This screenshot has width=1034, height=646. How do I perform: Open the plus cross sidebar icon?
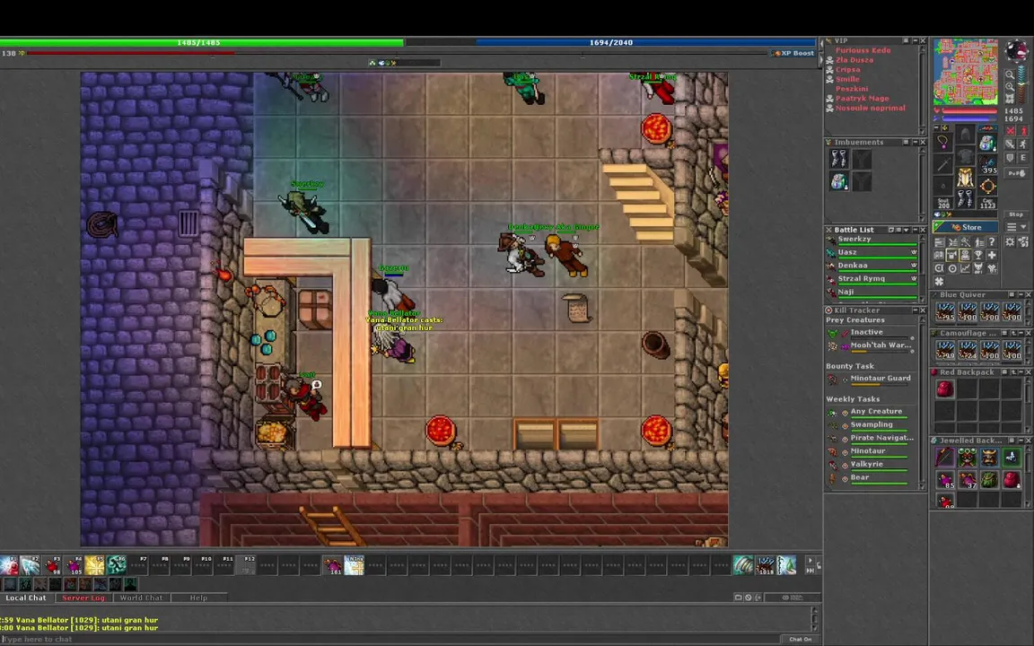point(992,255)
